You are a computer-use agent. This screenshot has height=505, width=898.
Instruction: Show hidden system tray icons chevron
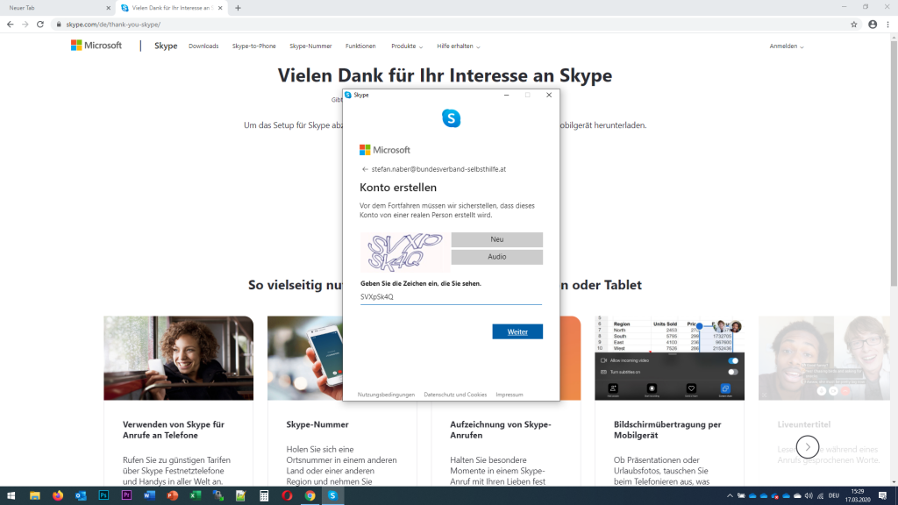730,496
